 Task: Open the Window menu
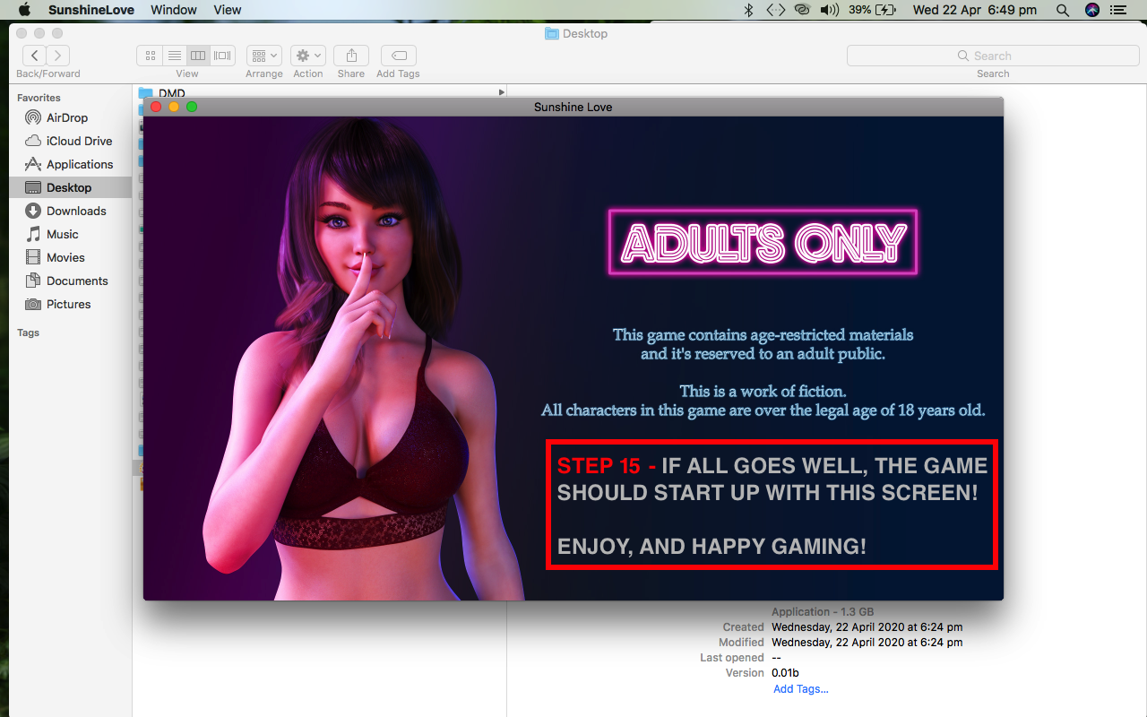pyautogui.click(x=174, y=10)
